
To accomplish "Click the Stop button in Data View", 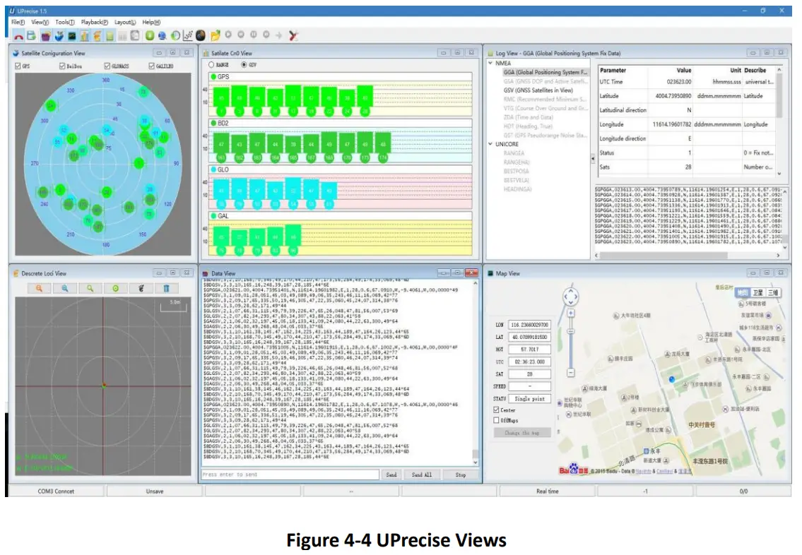I will click(x=461, y=475).
